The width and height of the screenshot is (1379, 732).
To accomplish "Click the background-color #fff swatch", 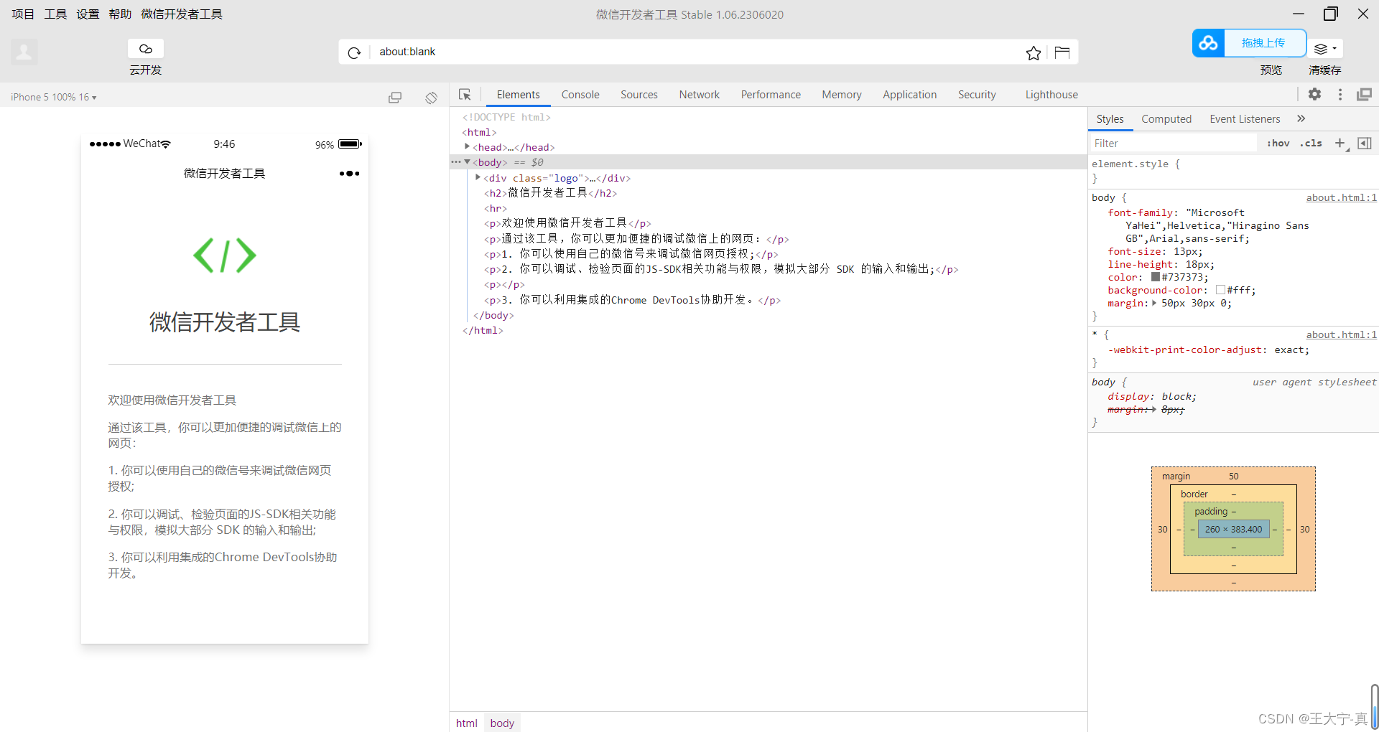I will point(1220,290).
